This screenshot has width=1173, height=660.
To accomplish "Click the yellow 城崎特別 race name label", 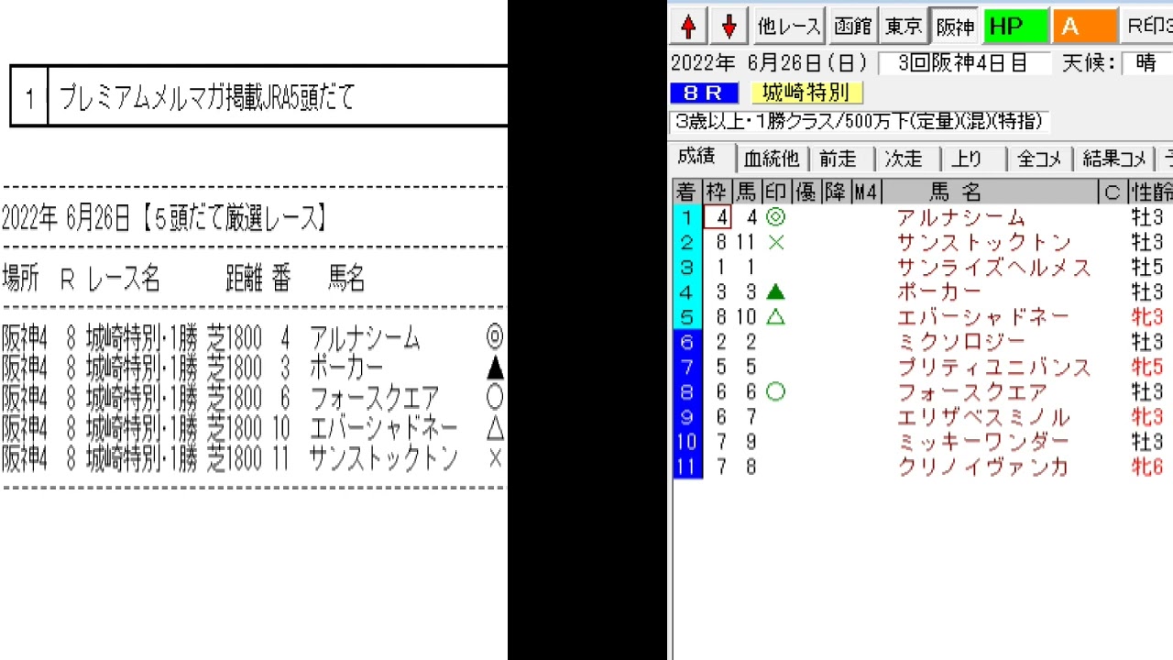I will click(x=806, y=93).
